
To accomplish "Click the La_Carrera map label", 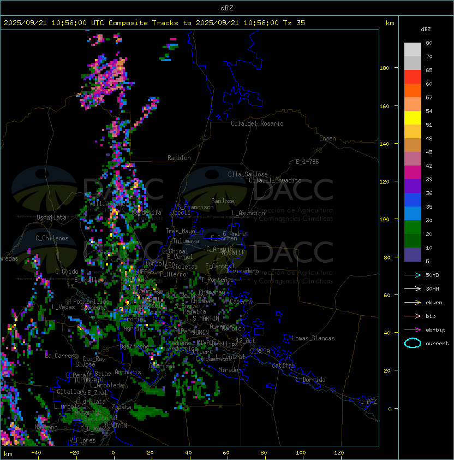I will tap(62, 356).
